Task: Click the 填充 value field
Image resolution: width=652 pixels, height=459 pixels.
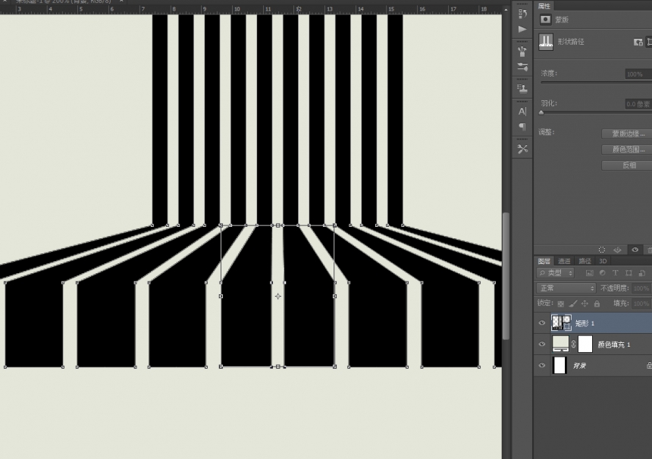Action: tap(641, 303)
